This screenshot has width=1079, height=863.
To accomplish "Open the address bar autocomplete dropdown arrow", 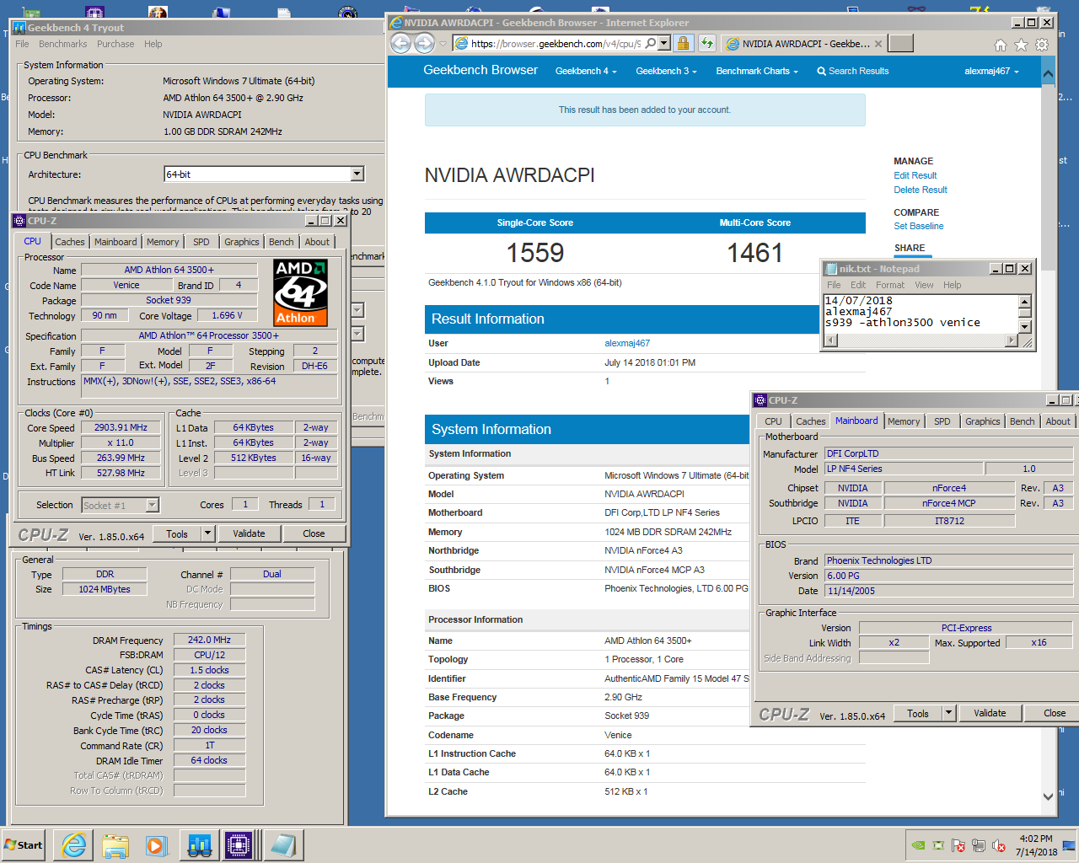I will coord(664,43).
